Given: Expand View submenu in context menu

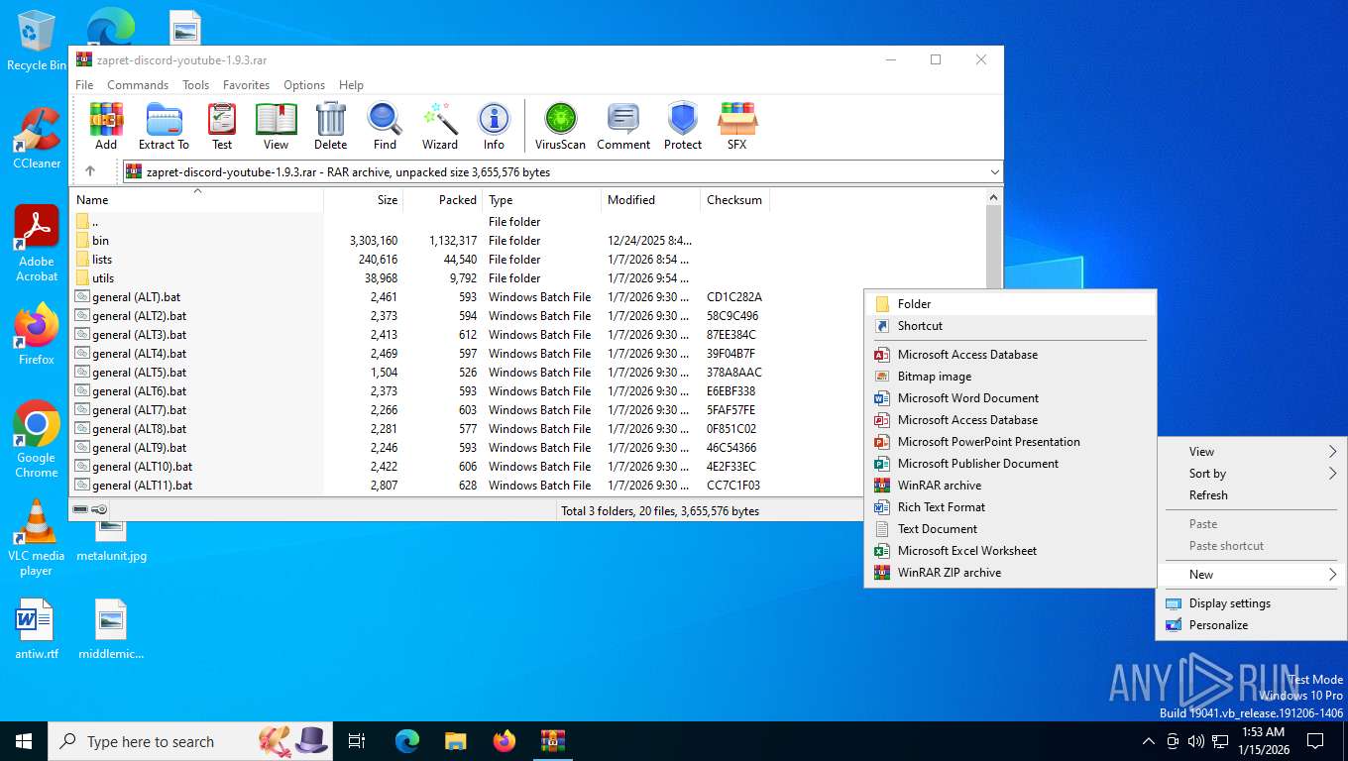Looking at the screenshot, I should coord(1252,451).
